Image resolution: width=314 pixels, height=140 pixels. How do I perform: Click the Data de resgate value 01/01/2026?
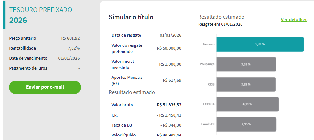[170, 35]
